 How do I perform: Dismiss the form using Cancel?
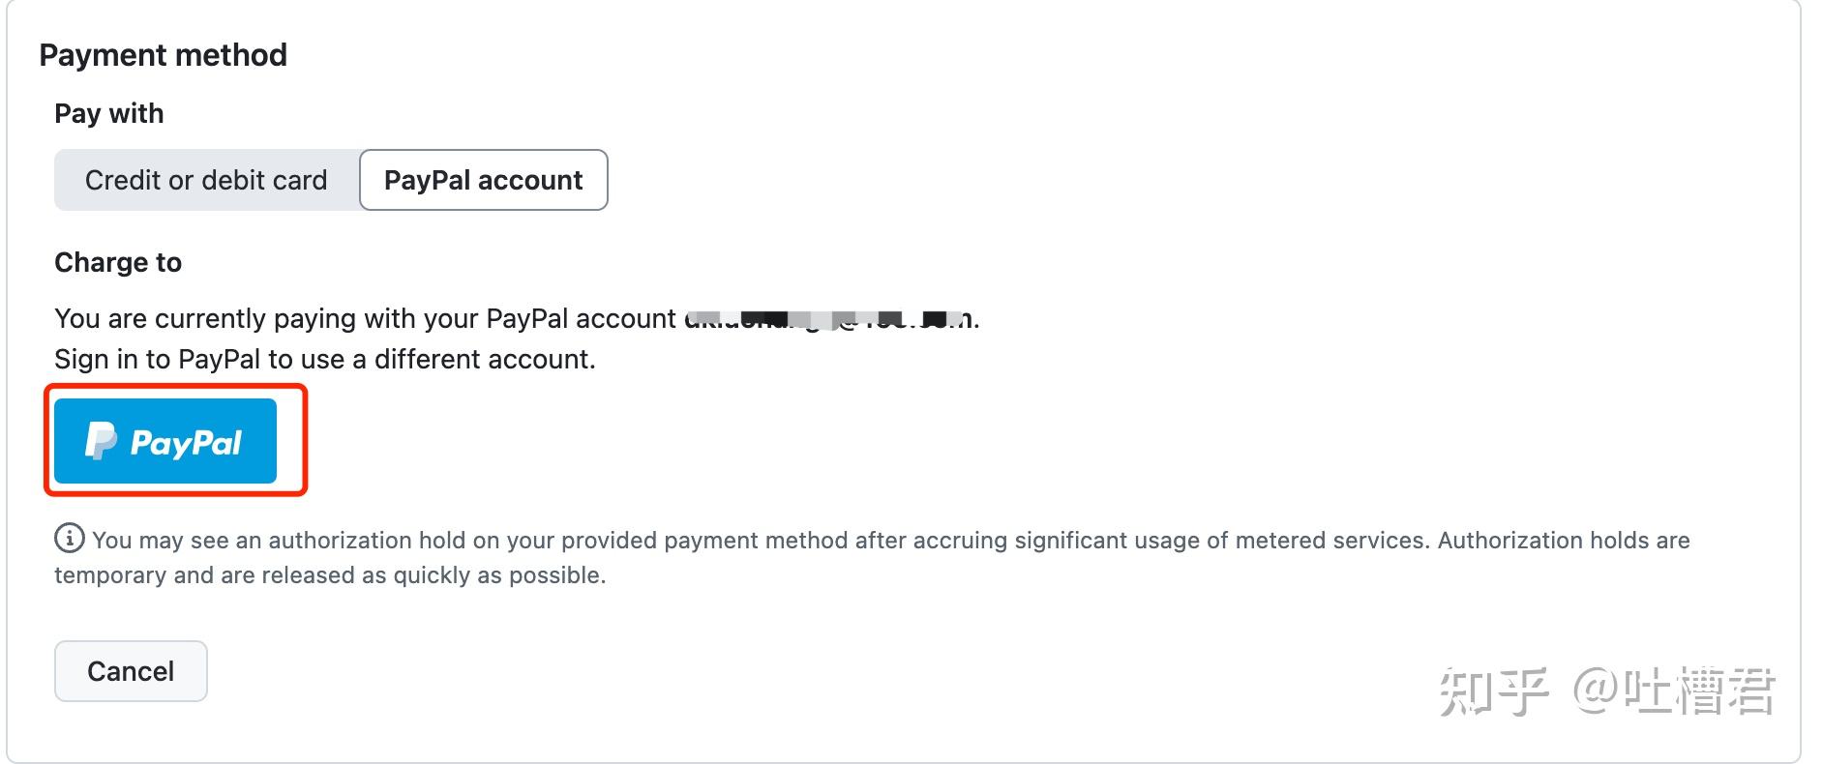tap(130, 671)
